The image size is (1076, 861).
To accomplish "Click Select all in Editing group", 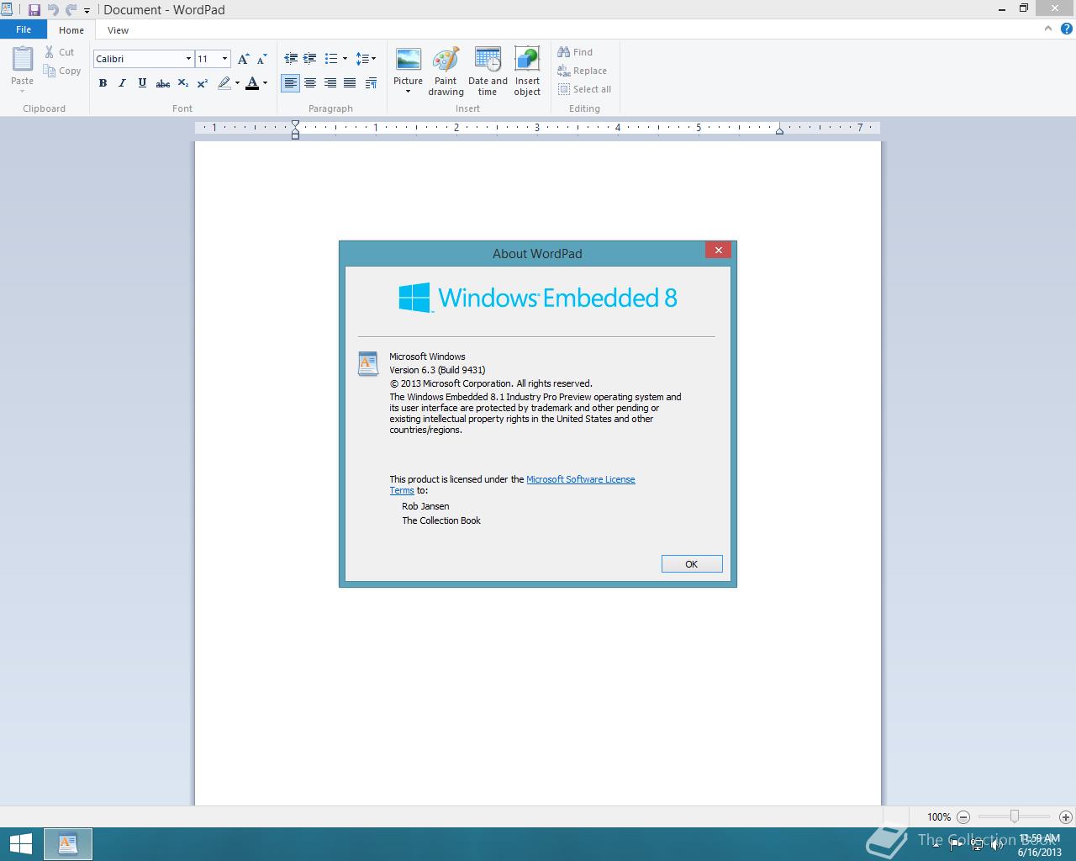I will click(x=584, y=89).
